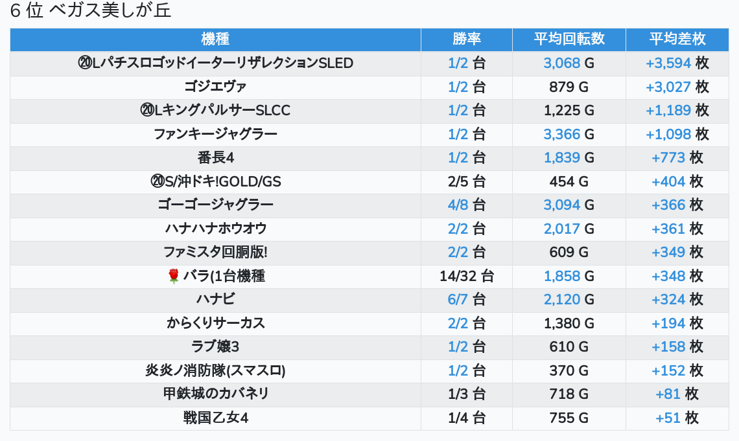The height and width of the screenshot is (441, 739).
Task: Click the rose icon beside バラ(1台機種
Action: 173,277
